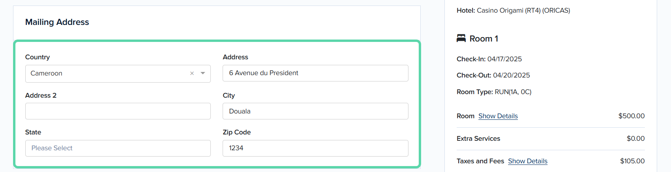671x172 pixels.
Task: Click the empty Address 2 field
Action: (118, 111)
